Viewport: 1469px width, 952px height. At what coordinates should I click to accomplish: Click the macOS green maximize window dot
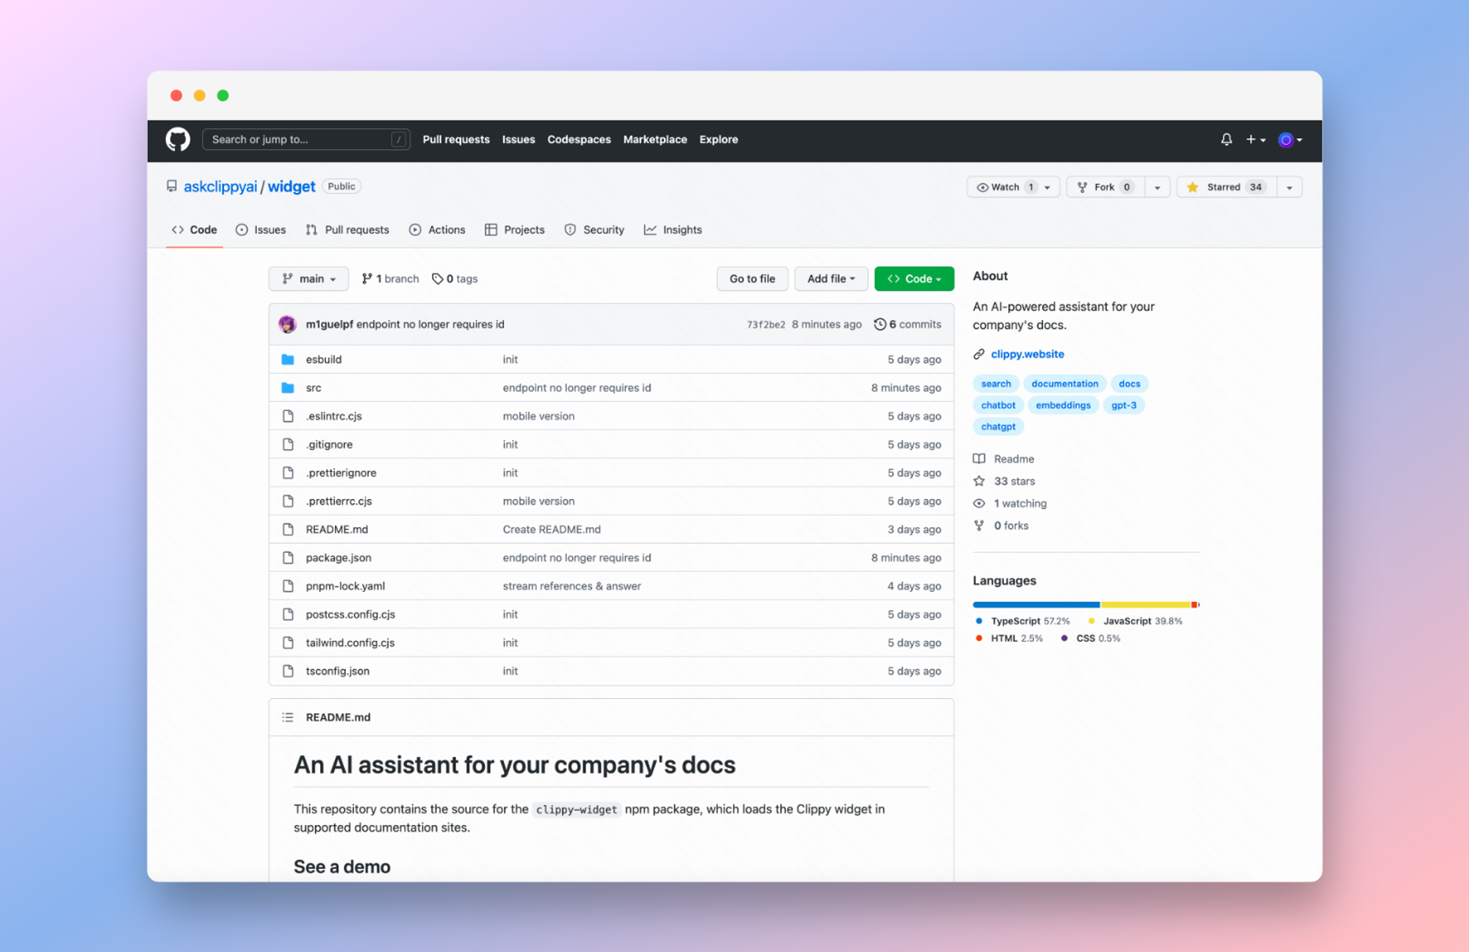[x=223, y=95]
